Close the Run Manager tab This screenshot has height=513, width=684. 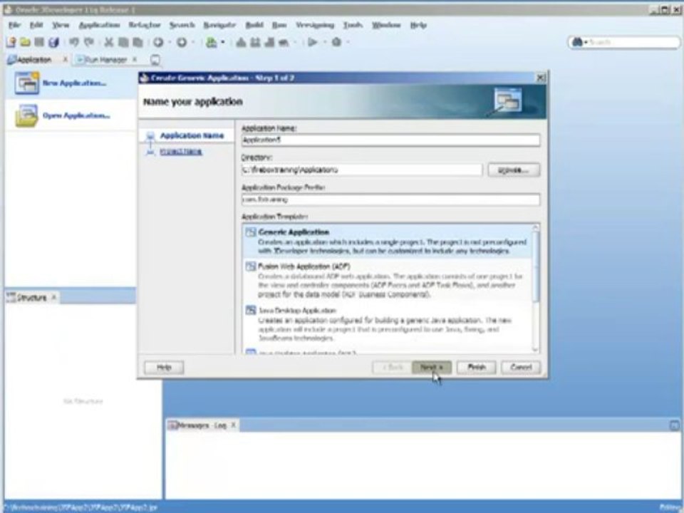[135, 59]
